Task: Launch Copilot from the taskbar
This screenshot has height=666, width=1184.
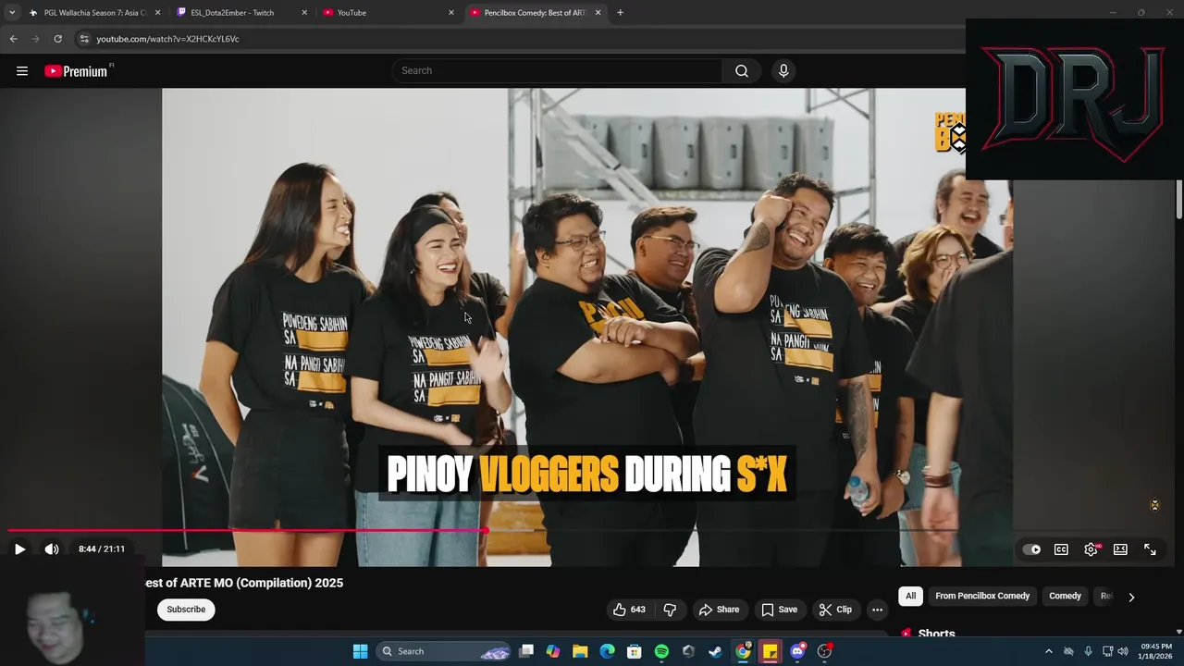Action: click(x=553, y=651)
